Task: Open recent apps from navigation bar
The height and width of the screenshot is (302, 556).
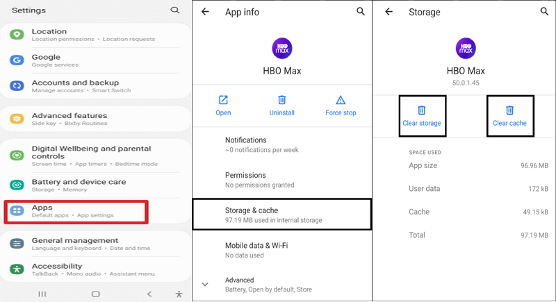Action: pyautogui.click(x=42, y=294)
